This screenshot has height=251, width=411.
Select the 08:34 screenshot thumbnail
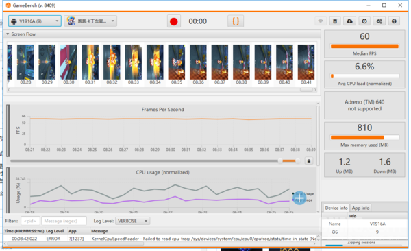coord(155,62)
